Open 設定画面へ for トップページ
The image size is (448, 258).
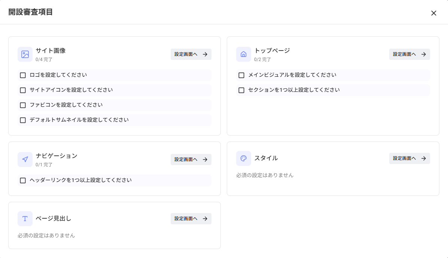tap(409, 54)
